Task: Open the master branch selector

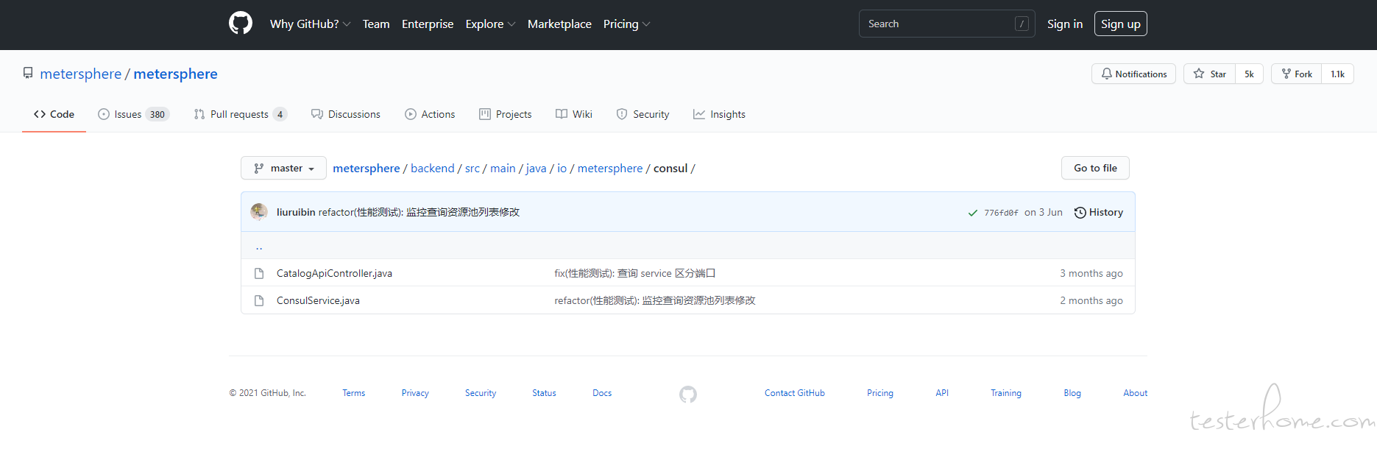Action: (x=284, y=168)
